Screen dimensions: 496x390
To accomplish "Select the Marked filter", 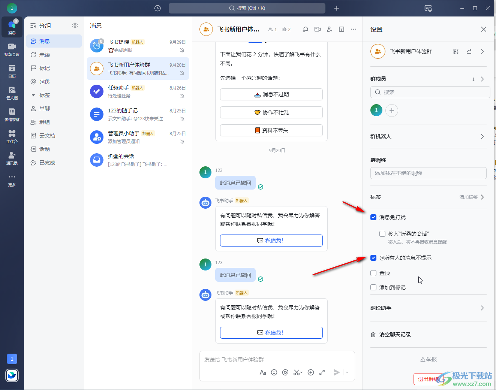I will (x=54, y=68).
